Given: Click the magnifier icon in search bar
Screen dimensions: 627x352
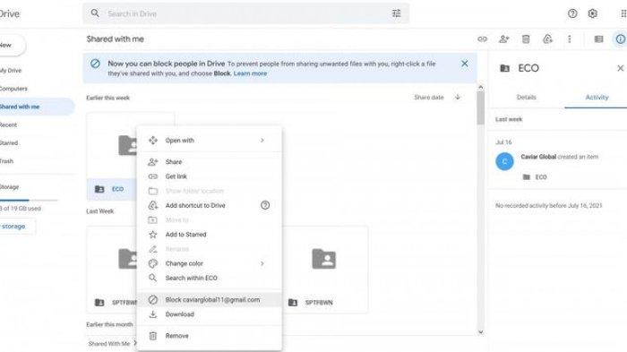Looking at the screenshot, I should point(95,13).
